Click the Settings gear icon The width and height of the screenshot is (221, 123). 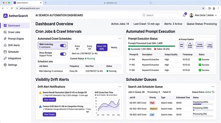point(5,65)
